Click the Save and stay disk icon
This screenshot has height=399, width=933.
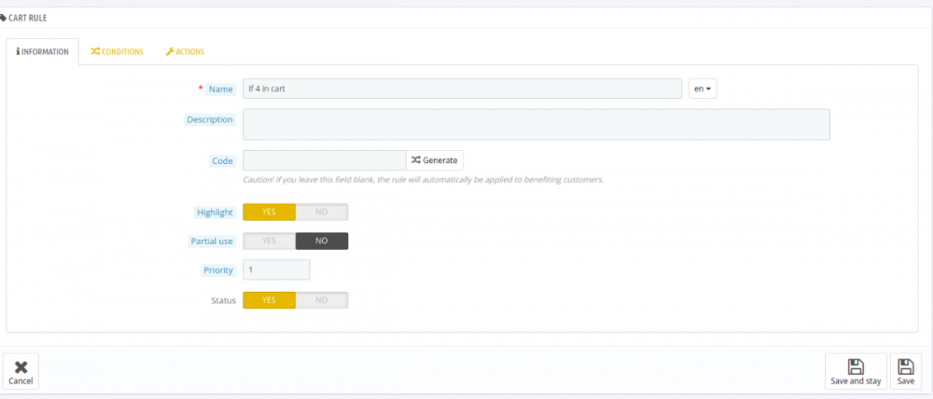click(855, 366)
